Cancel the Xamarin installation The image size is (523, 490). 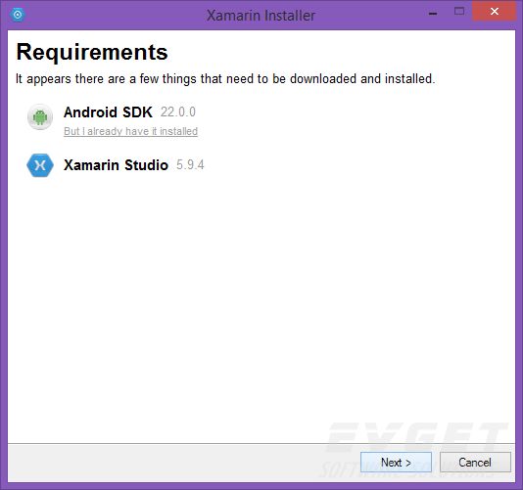click(475, 463)
